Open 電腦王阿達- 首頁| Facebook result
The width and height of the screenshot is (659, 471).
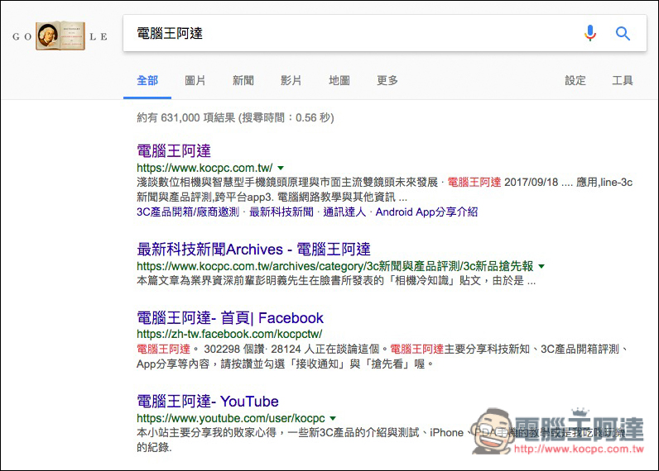click(x=230, y=318)
